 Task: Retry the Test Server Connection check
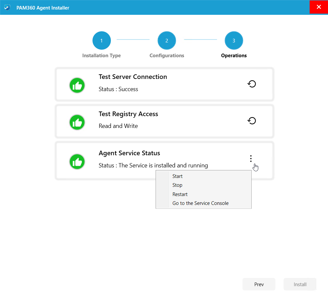[x=252, y=84]
